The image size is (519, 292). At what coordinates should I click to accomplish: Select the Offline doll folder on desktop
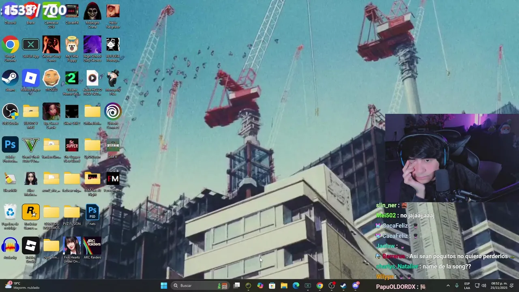pos(92,114)
